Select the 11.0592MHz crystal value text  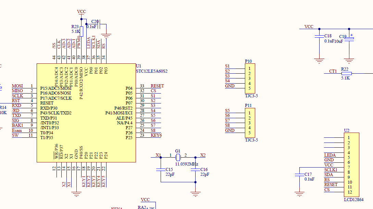187,164
